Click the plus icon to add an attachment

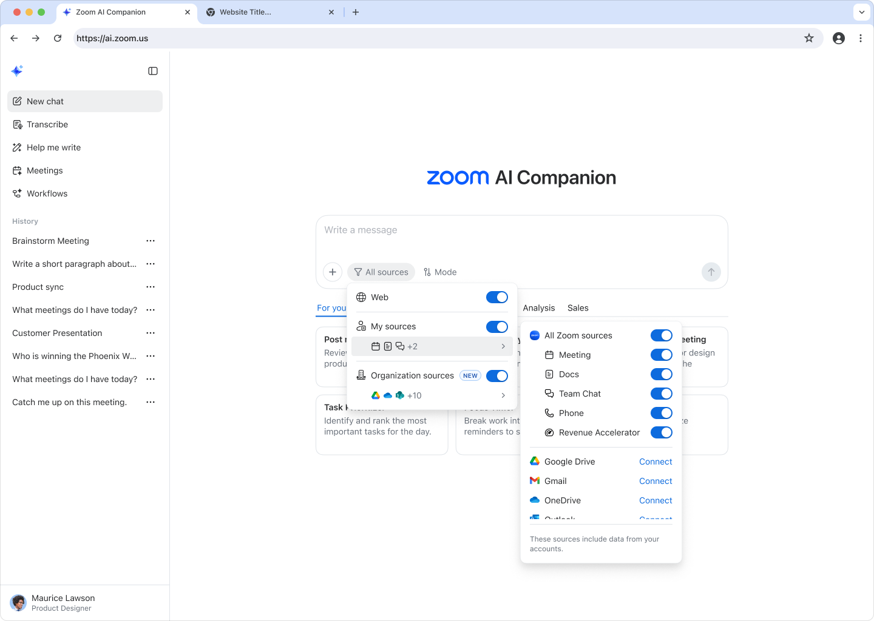click(332, 272)
